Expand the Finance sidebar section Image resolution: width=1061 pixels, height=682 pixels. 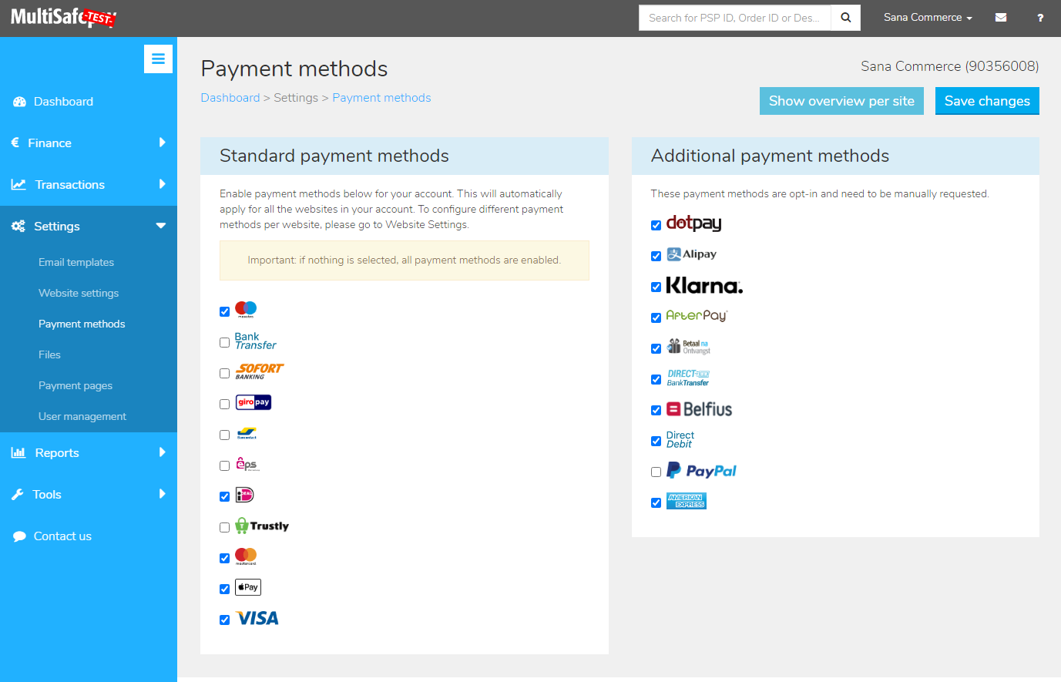click(x=89, y=143)
